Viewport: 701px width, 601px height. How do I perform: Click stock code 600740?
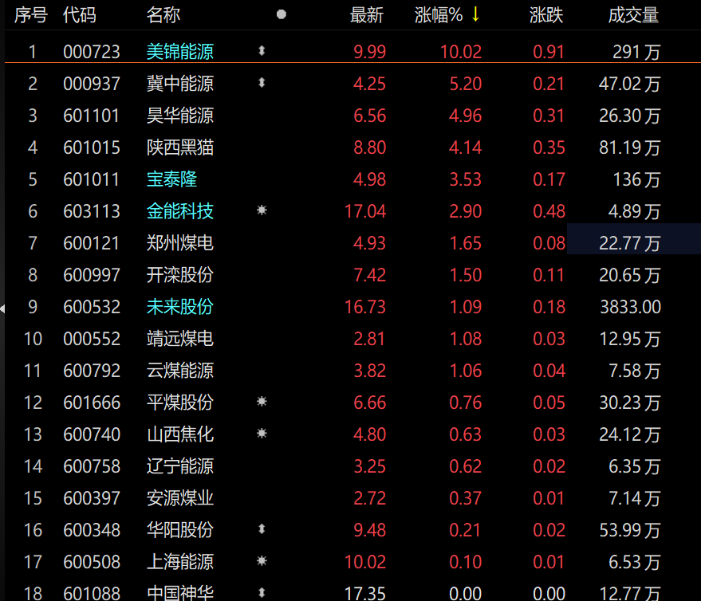[92, 434]
